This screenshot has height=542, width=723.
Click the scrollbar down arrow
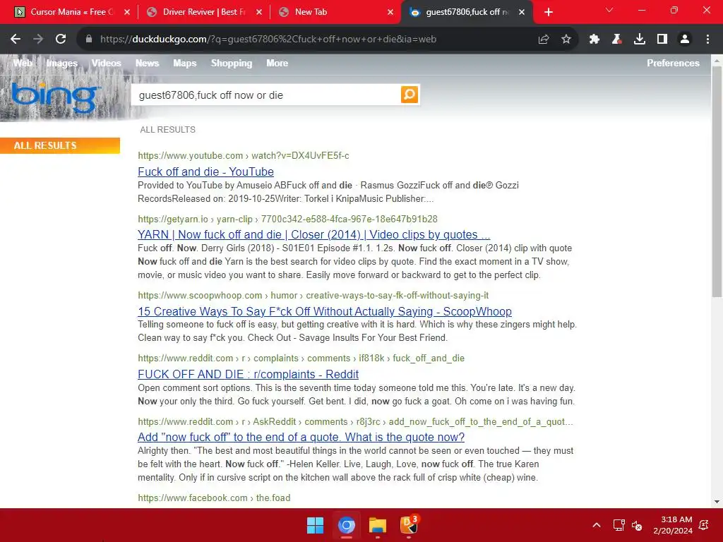[x=717, y=502]
